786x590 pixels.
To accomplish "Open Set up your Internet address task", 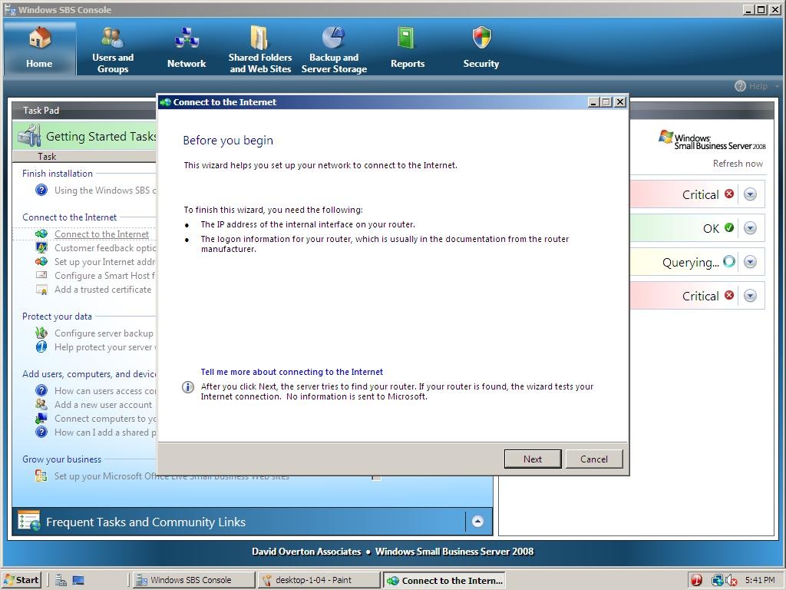I will [105, 261].
